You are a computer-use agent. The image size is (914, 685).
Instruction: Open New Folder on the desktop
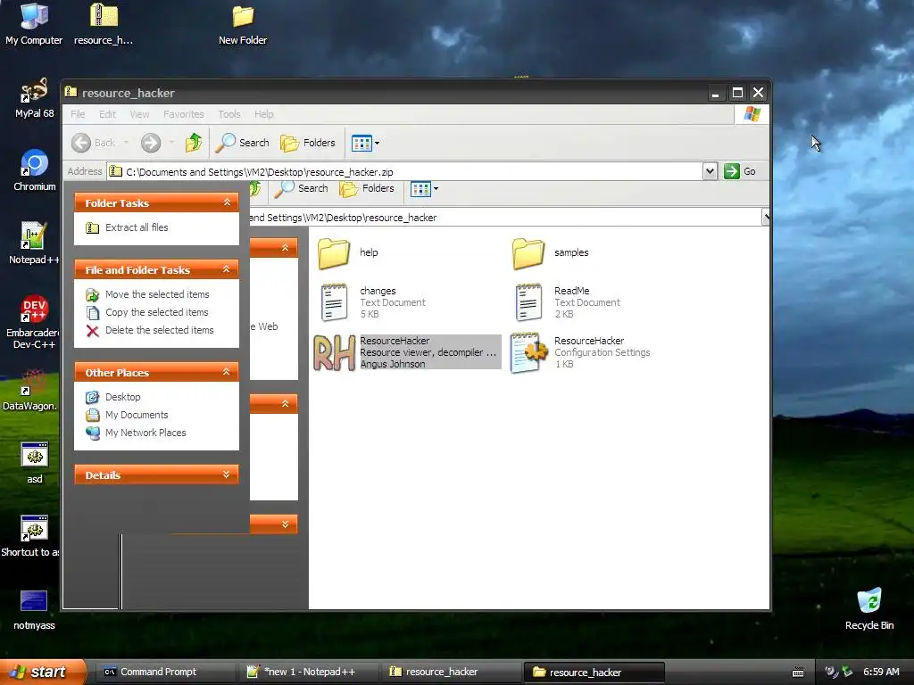[x=243, y=24]
